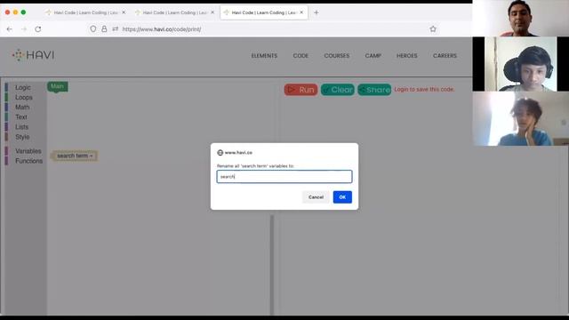Image resolution: width=569 pixels, height=320 pixels.
Task: Select the green Main block
Action: tap(57, 86)
